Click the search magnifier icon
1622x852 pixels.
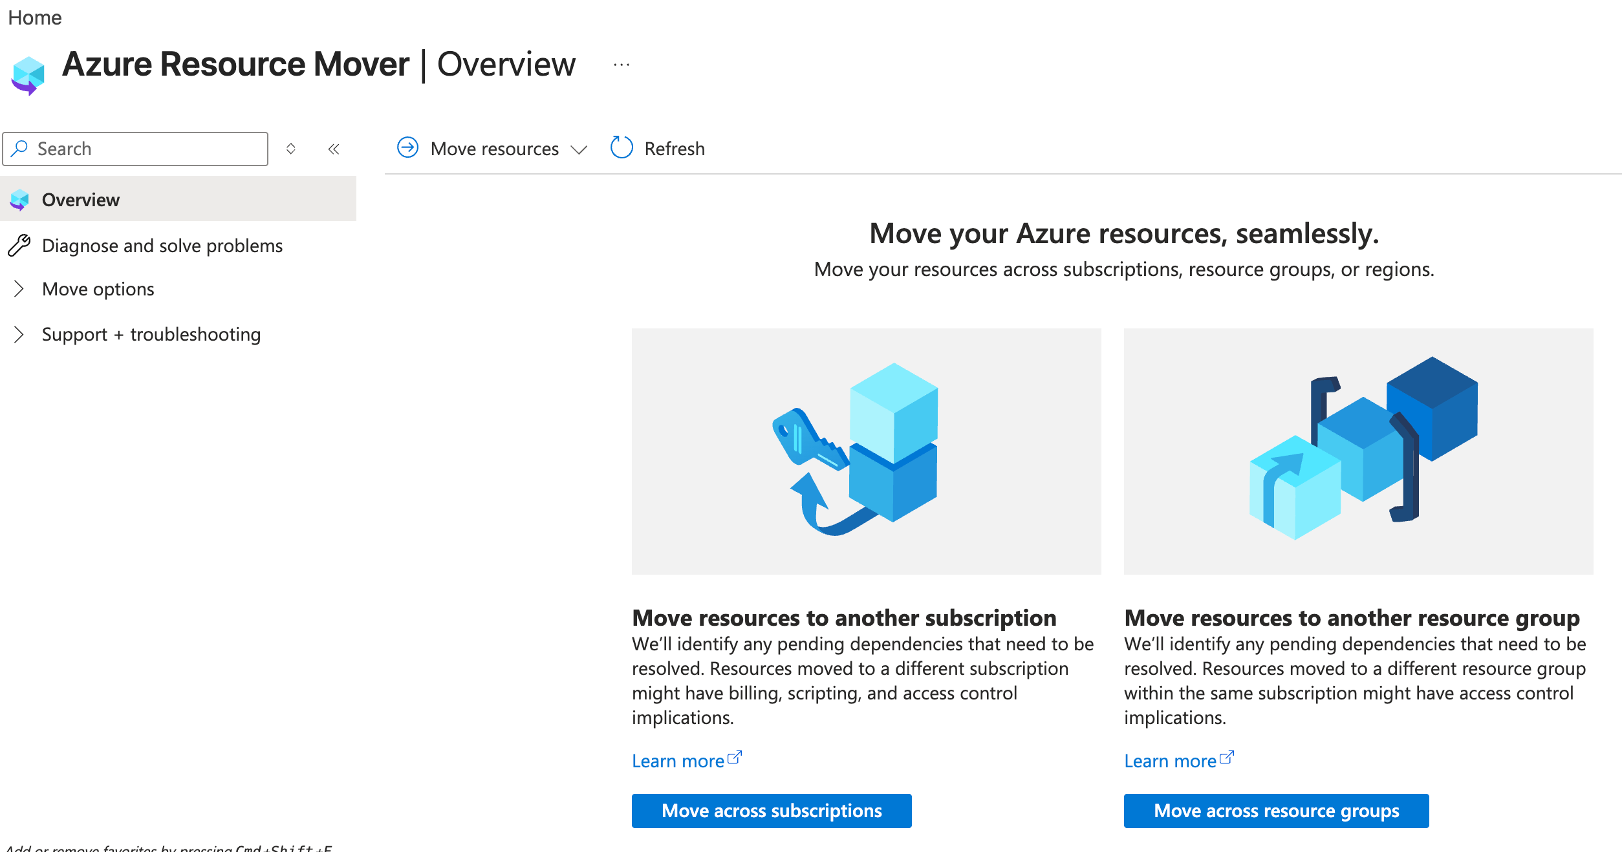20,149
